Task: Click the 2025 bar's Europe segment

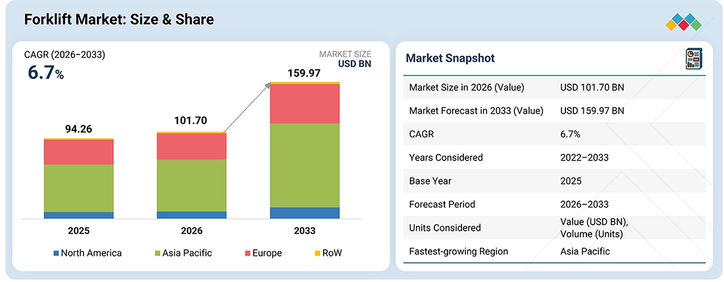Action: [x=78, y=152]
